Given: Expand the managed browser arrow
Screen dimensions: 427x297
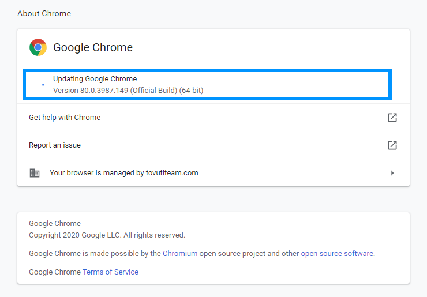Looking at the screenshot, I should point(392,173).
